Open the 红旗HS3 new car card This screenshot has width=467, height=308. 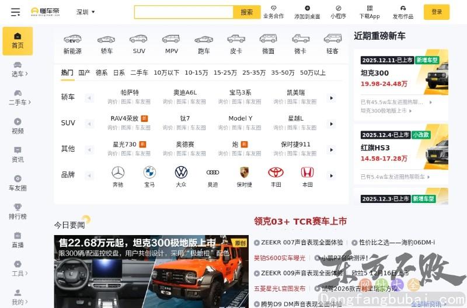pos(401,154)
